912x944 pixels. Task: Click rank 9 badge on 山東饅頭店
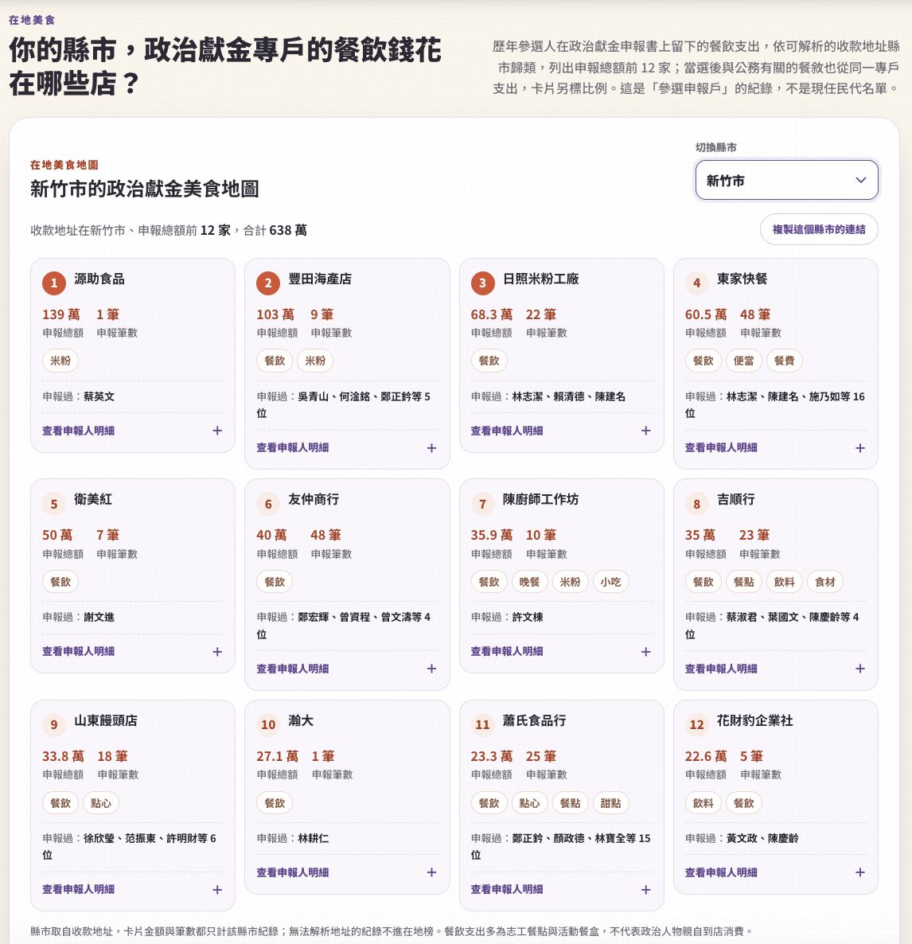[54, 725]
